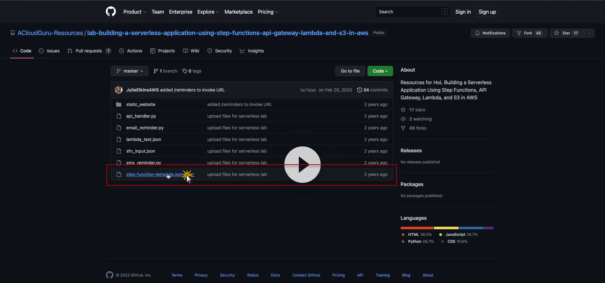The width and height of the screenshot is (605, 283).
Task: Click the Go to file button
Action: coord(350,71)
